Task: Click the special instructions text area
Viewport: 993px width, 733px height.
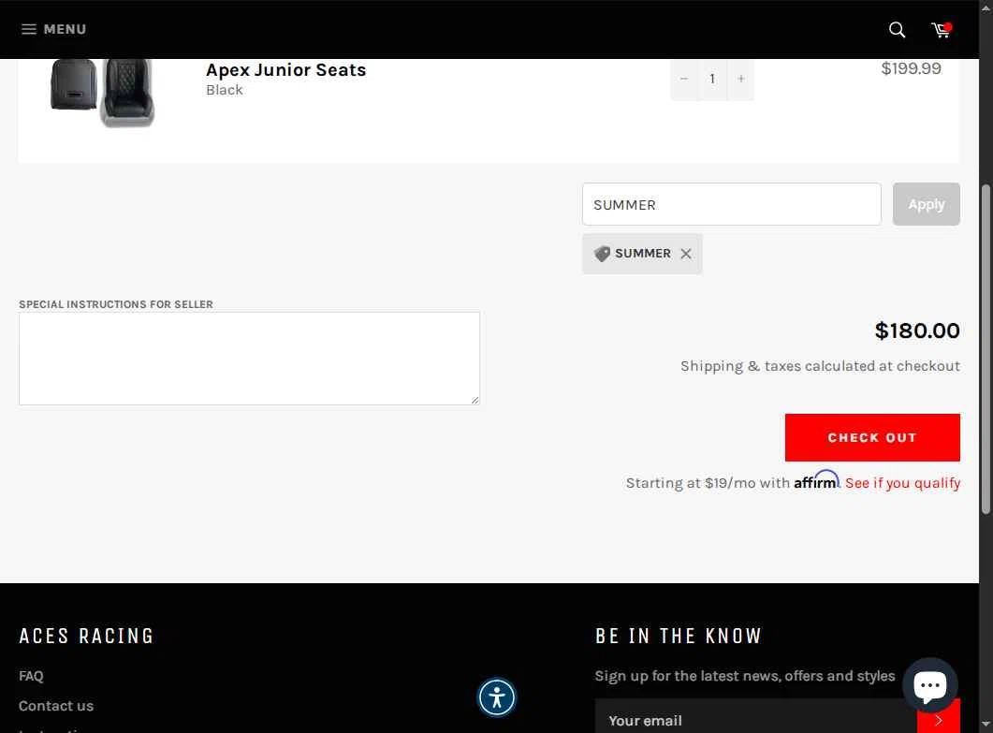Action: coord(249,359)
